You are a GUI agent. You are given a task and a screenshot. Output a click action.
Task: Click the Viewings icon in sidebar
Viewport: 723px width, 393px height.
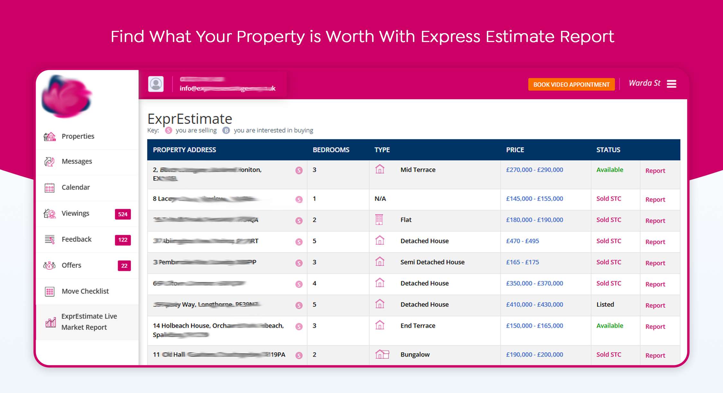(x=49, y=213)
